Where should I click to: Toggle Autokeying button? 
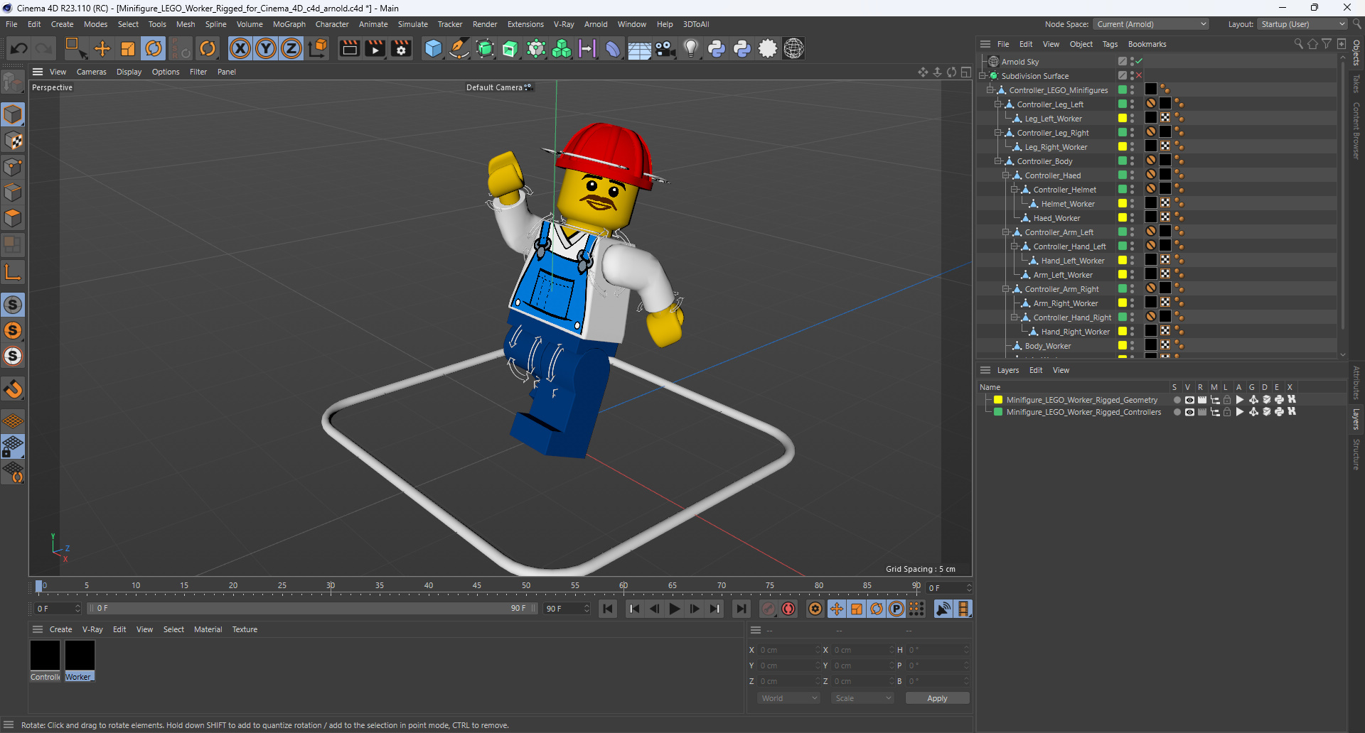(x=788, y=609)
